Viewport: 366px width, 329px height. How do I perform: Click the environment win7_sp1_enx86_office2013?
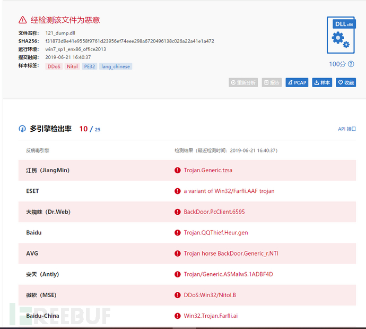[x=76, y=49]
